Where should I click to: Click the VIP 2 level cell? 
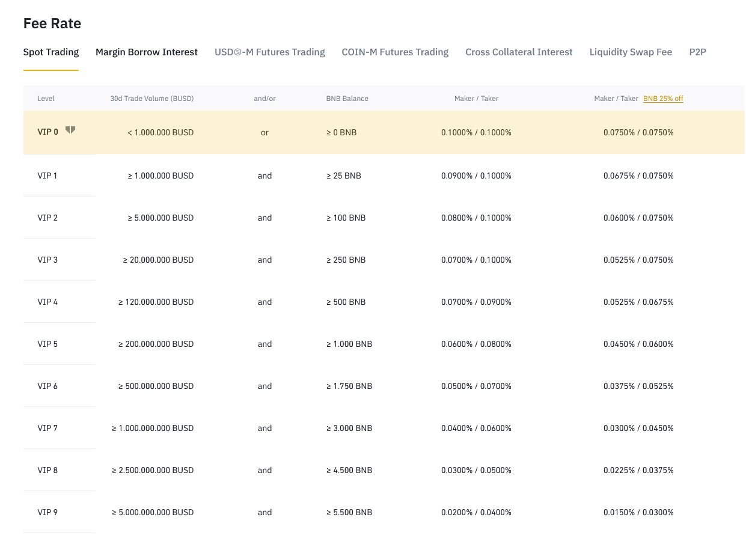click(x=47, y=218)
